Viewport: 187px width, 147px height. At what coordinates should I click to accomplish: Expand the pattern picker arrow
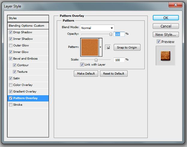101,47
